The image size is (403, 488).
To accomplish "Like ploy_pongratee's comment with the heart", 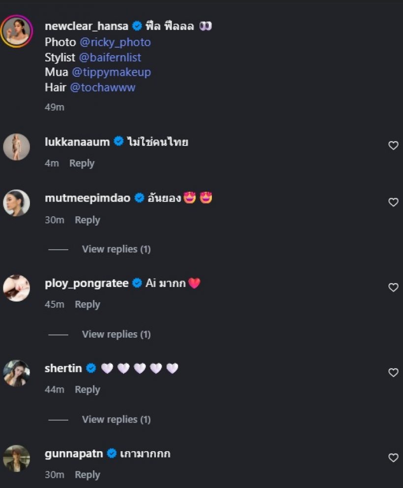I will (393, 287).
